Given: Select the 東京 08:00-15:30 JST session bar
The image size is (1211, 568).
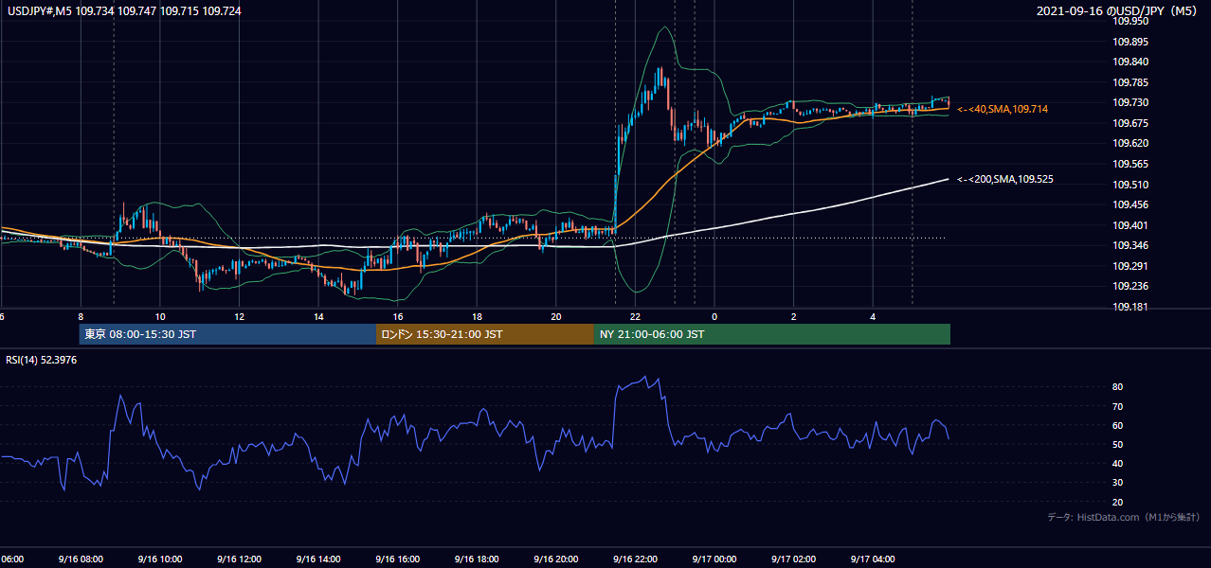Looking at the screenshot, I should (227, 334).
